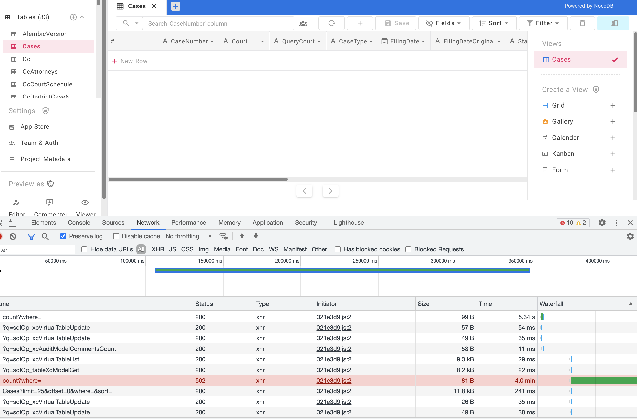Disable the Preserve log checkbox
The image size is (637, 419).
(x=63, y=236)
